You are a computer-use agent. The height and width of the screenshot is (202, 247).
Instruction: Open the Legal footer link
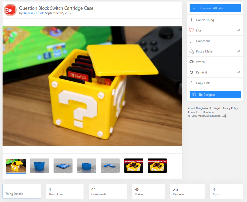click(x=217, y=108)
